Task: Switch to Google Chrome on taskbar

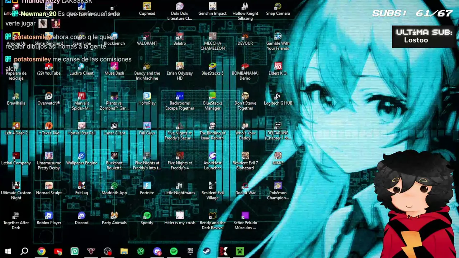Action: click(x=41, y=251)
